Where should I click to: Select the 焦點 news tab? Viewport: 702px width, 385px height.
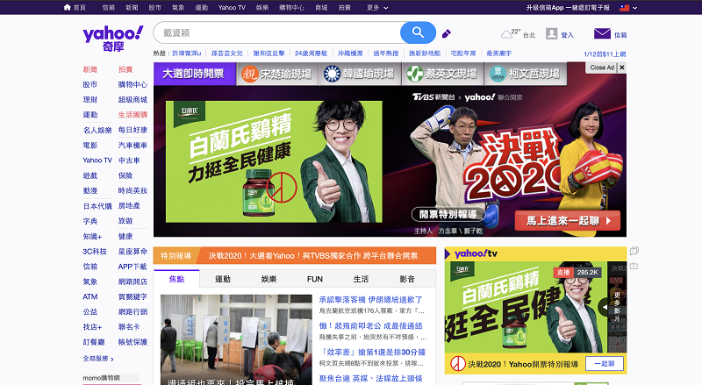pos(176,279)
